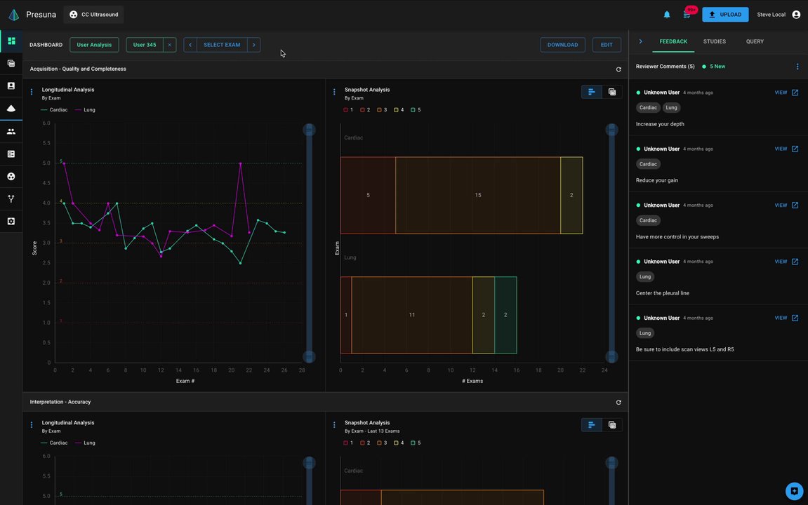Toggle score 5 in Interpretation Snapshot legend
This screenshot has width=808, height=505.
point(416,443)
